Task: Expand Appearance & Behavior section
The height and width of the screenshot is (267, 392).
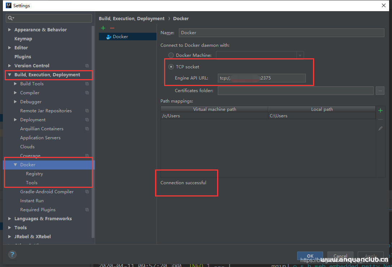Action: [9, 30]
